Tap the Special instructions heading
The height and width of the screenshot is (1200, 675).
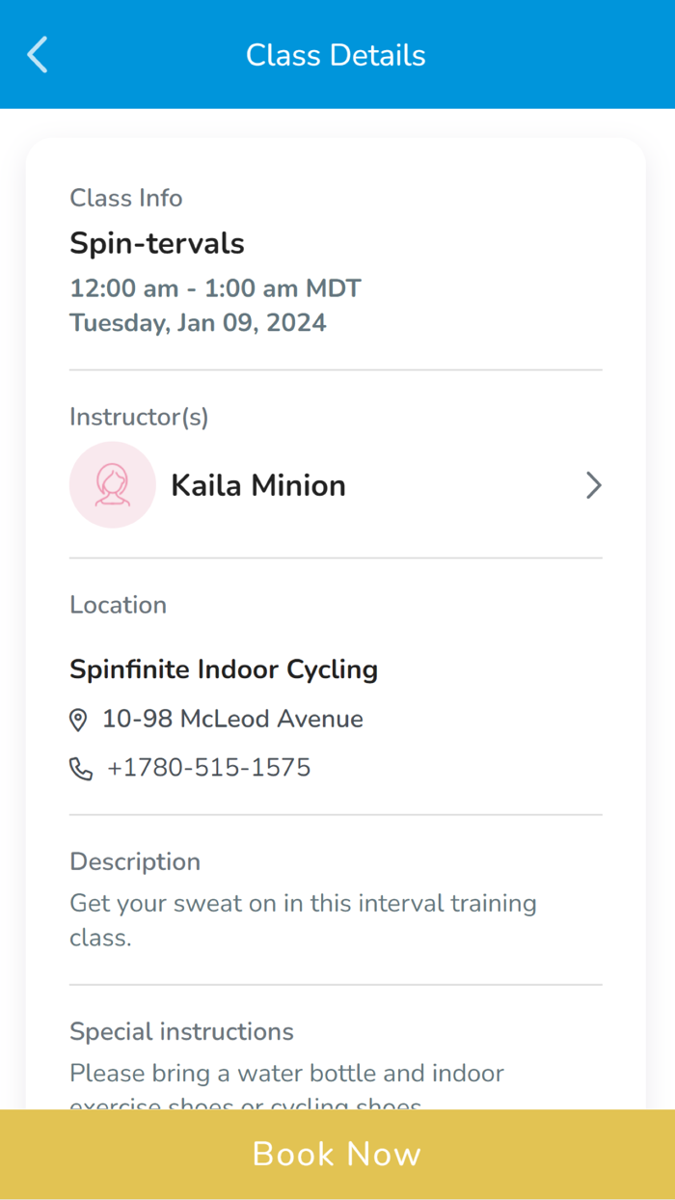point(181,1031)
